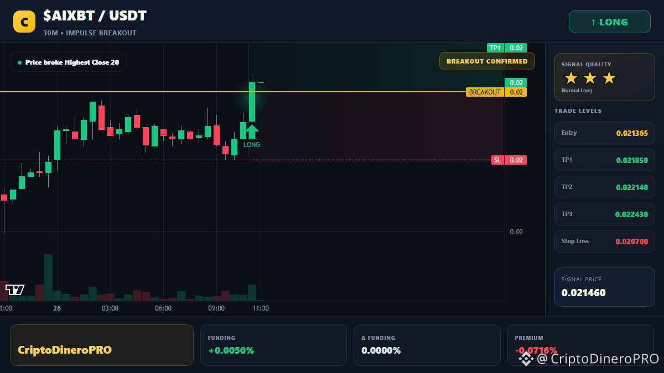This screenshot has height=373, width=664.
Task: Click the second signal quality star
Action: tap(590, 78)
